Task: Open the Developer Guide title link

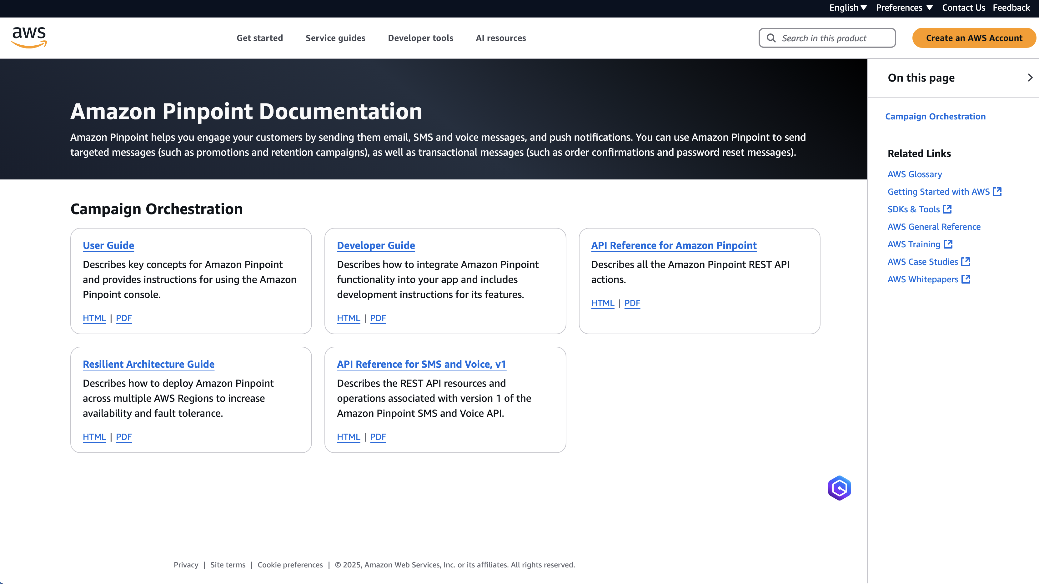Action: coord(375,245)
